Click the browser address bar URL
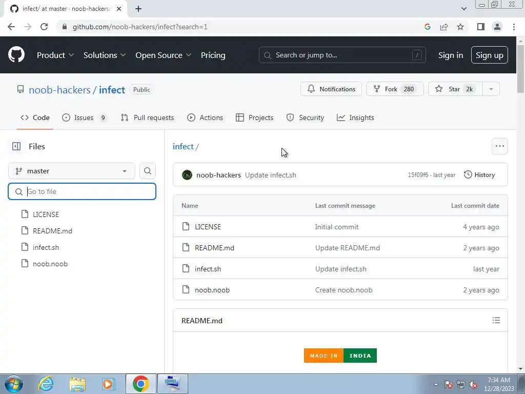This screenshot has height=394, width=525. (x=140, y=27)
